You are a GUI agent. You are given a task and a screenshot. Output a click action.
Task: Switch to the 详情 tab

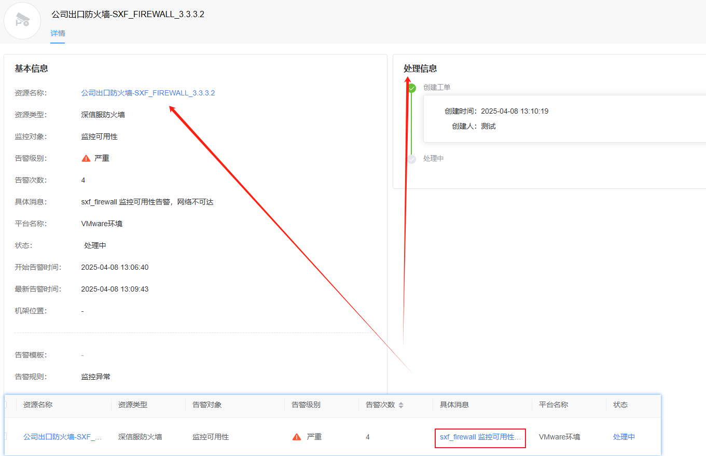[58, 33]
